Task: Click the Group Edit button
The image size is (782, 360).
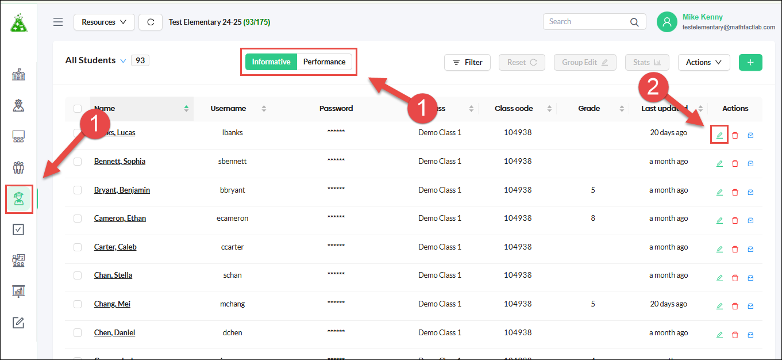Action: [x=585, y=62]
